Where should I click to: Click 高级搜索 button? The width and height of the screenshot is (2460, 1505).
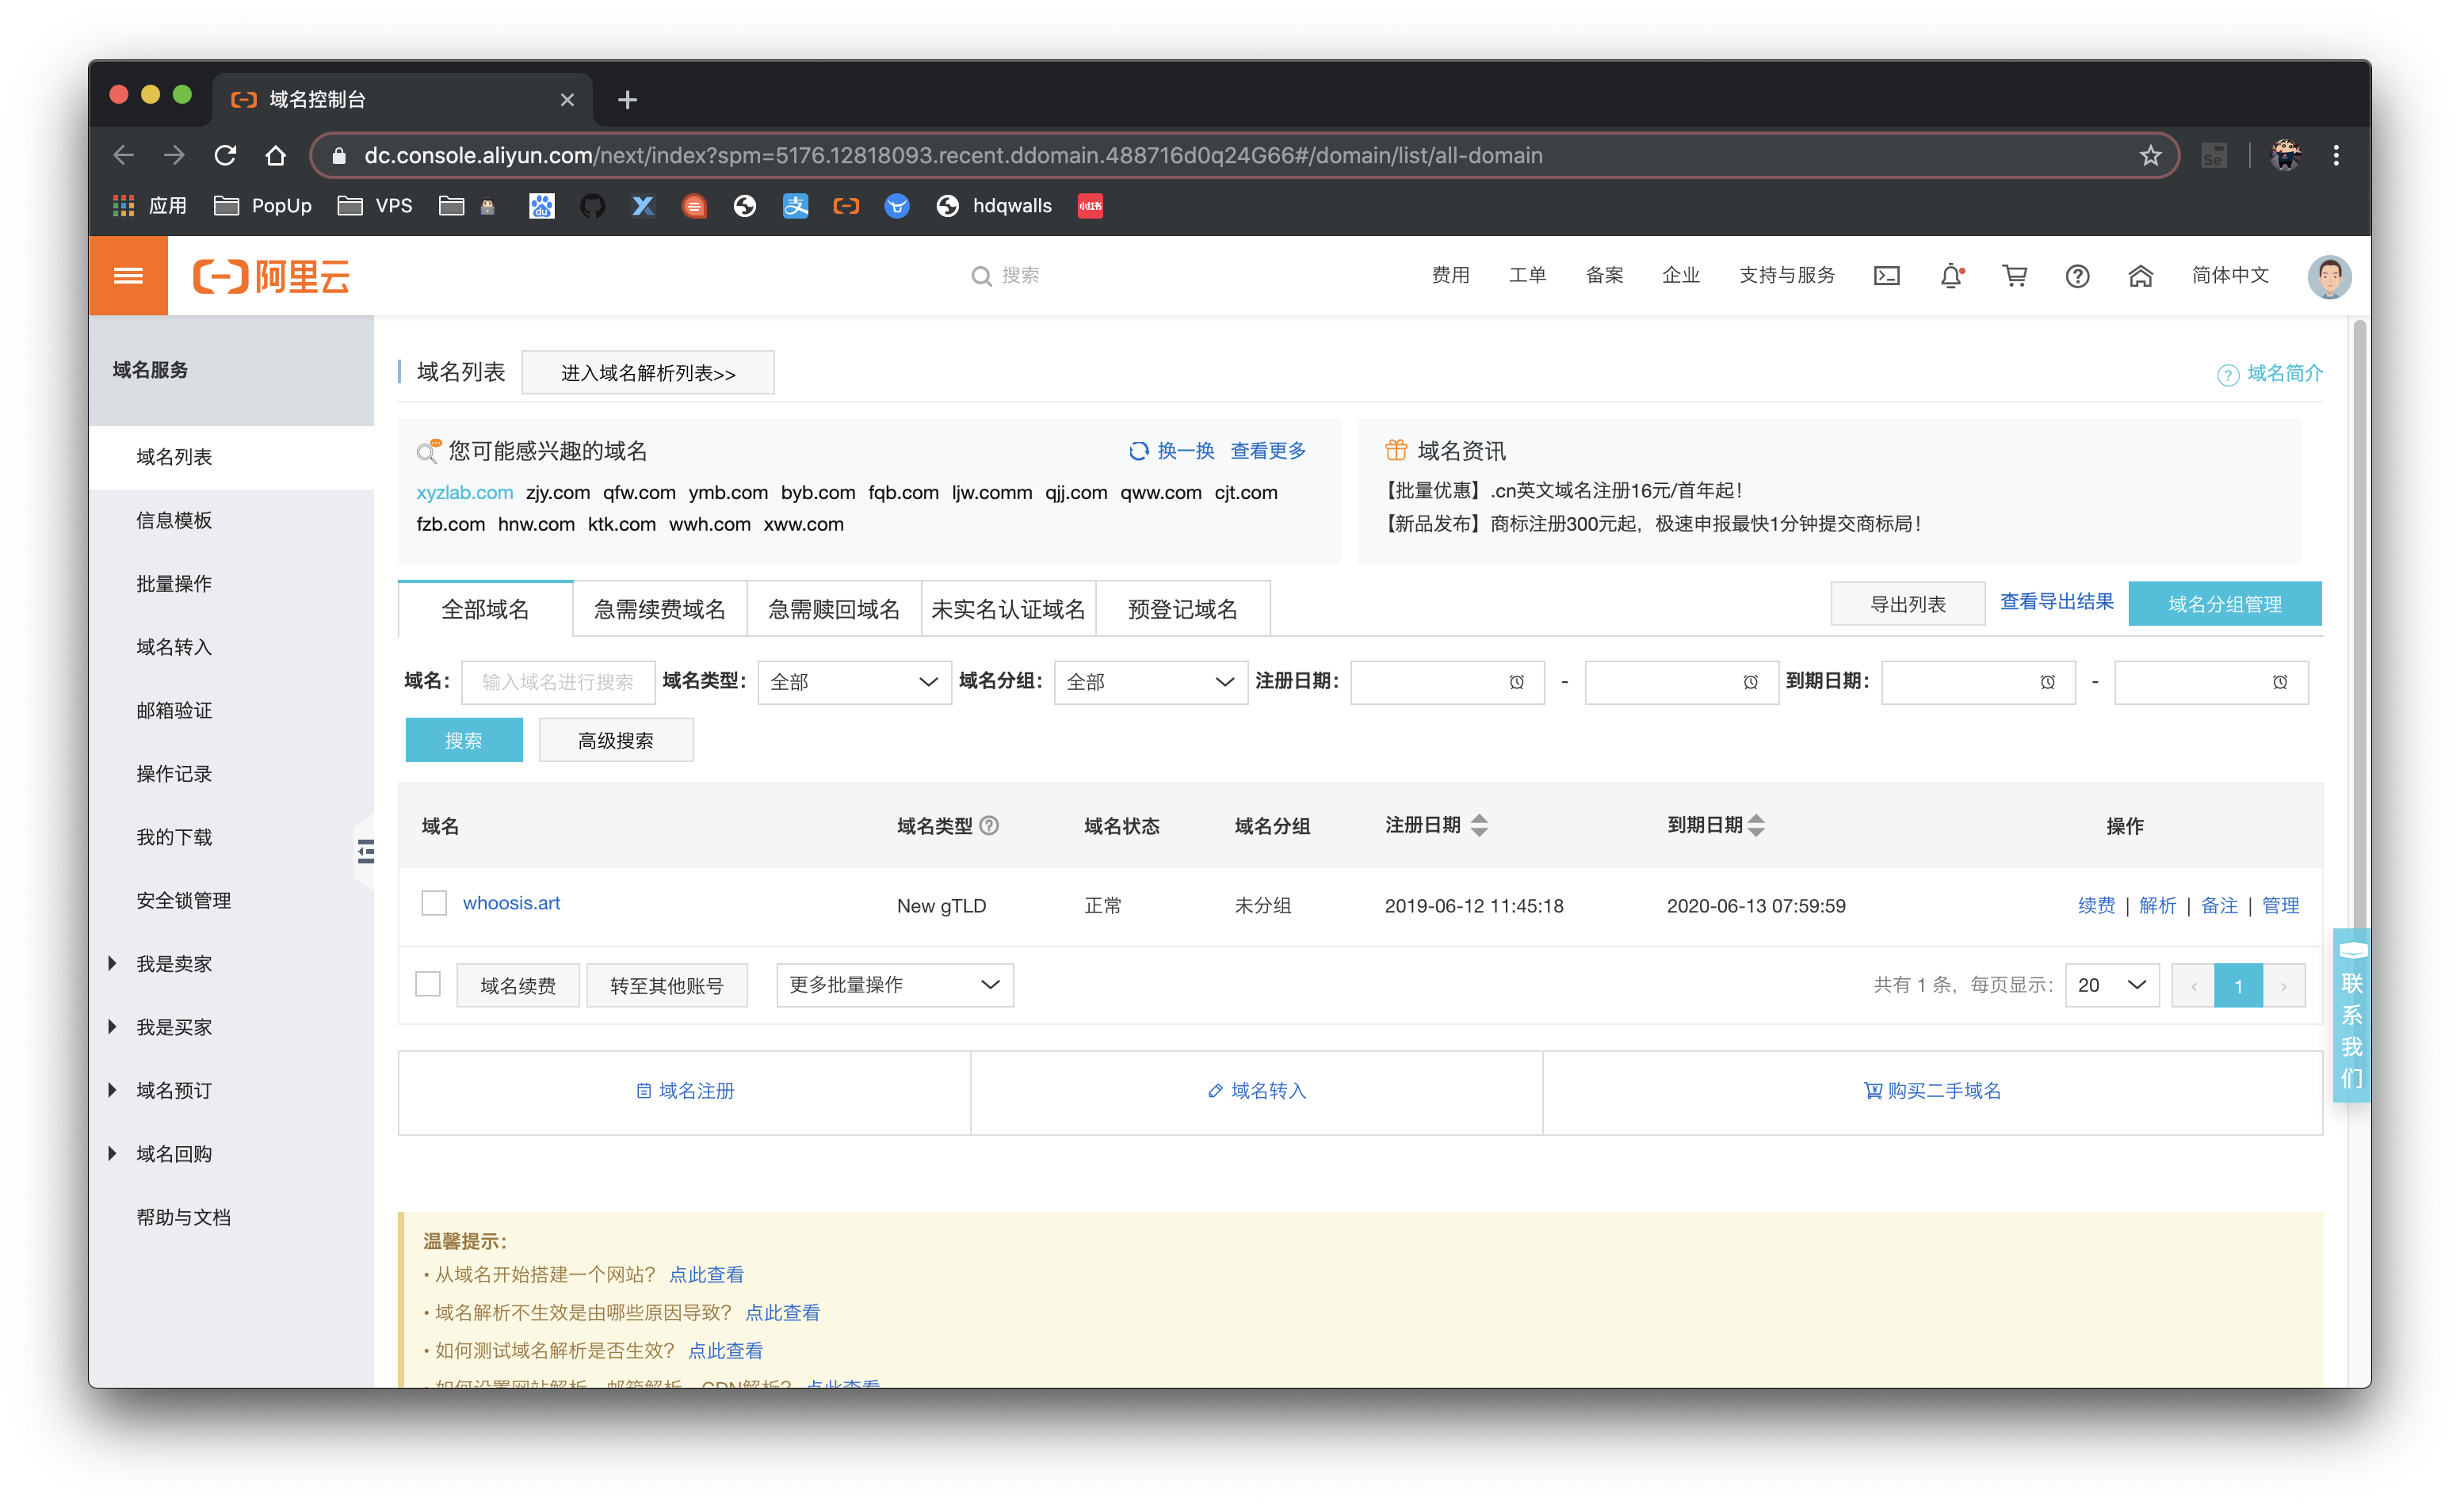tap(616, 741)
